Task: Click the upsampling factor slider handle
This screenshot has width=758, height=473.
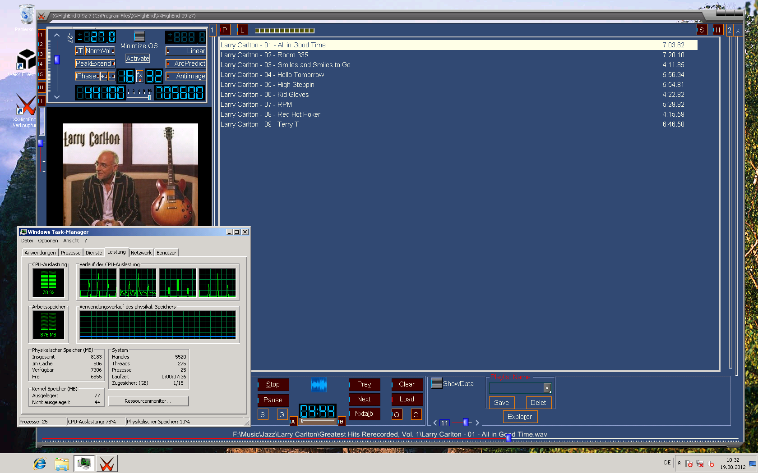Action: tap(149, 97)
